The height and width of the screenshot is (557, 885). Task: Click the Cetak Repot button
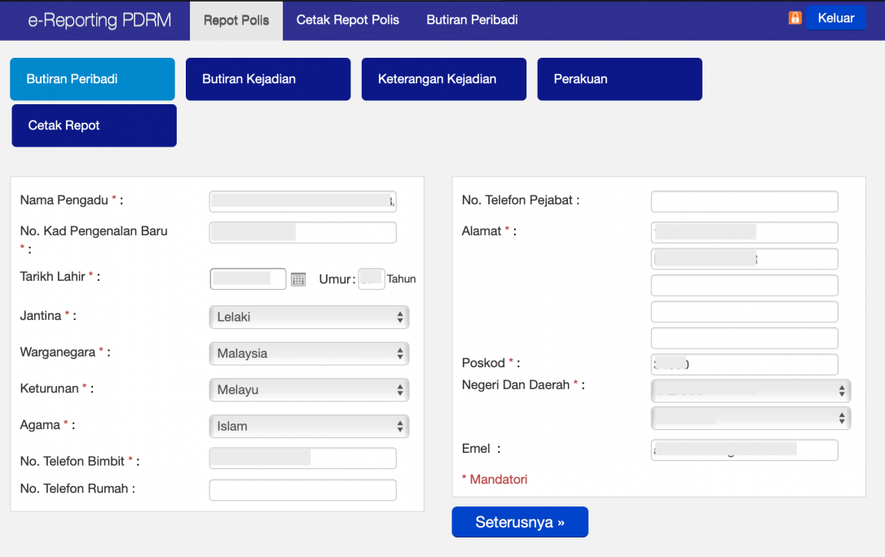pos(94,125)
